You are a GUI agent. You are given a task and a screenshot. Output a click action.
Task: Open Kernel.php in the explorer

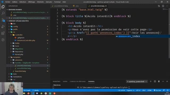tap(19, 54)
